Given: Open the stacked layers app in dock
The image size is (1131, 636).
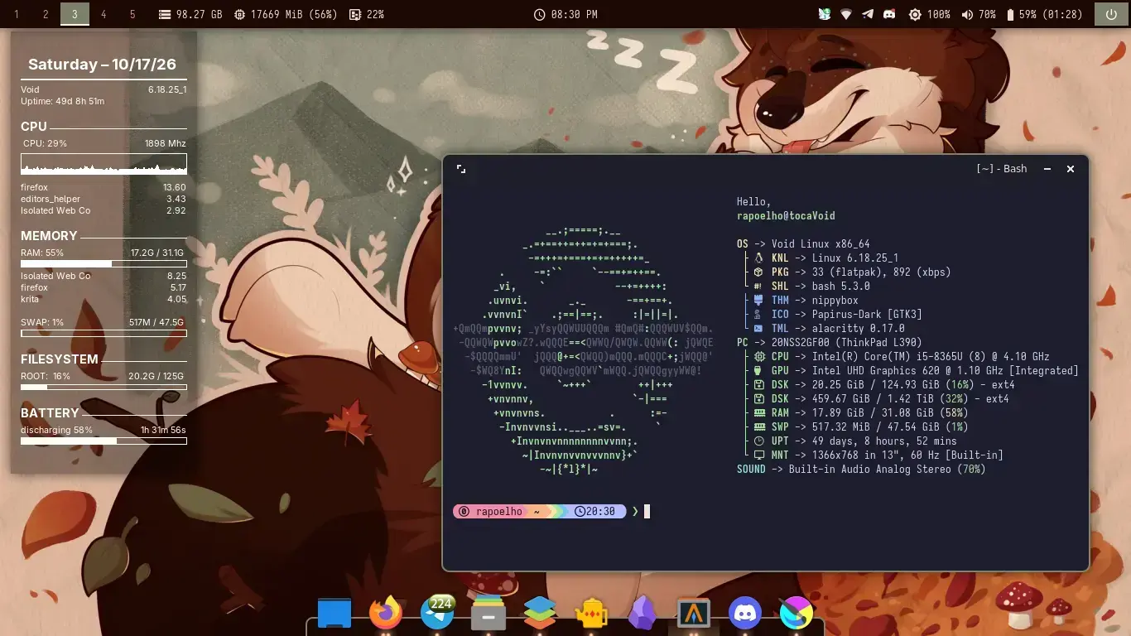Looking at the screenshot, I should tap(540, 614).
